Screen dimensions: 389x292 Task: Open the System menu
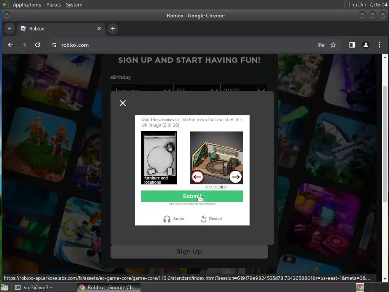point(74,5)
